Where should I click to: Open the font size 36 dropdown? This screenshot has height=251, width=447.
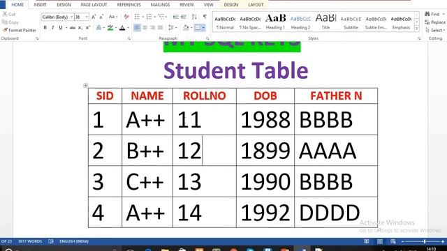87,17
